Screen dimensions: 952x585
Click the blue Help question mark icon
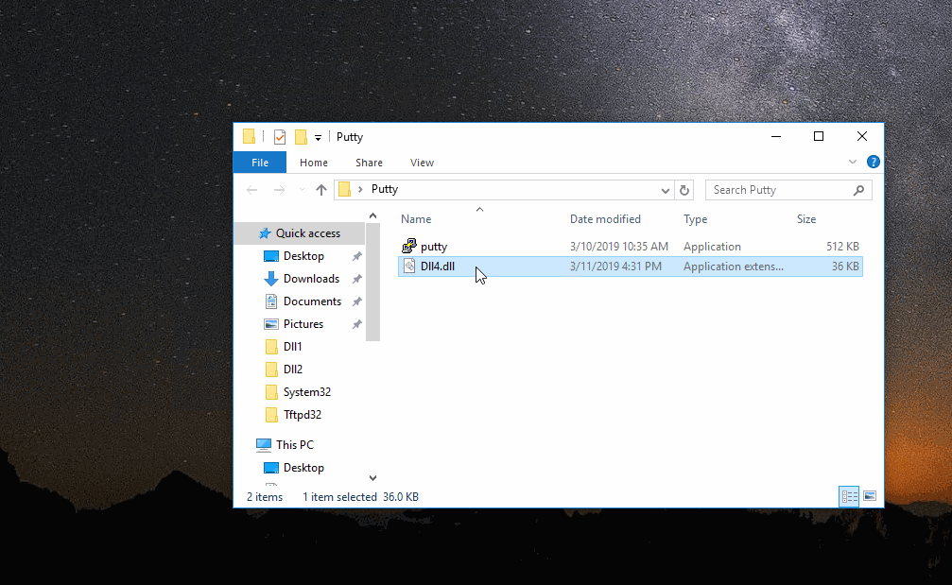coord(873,163)
